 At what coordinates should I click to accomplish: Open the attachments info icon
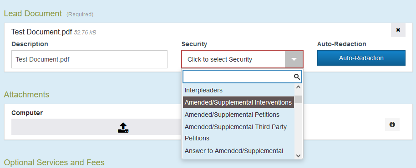(392, 125)
